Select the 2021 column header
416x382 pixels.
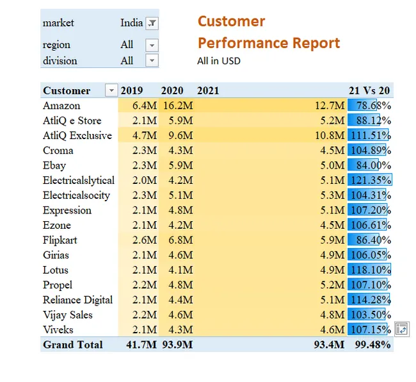pos(208,90)
